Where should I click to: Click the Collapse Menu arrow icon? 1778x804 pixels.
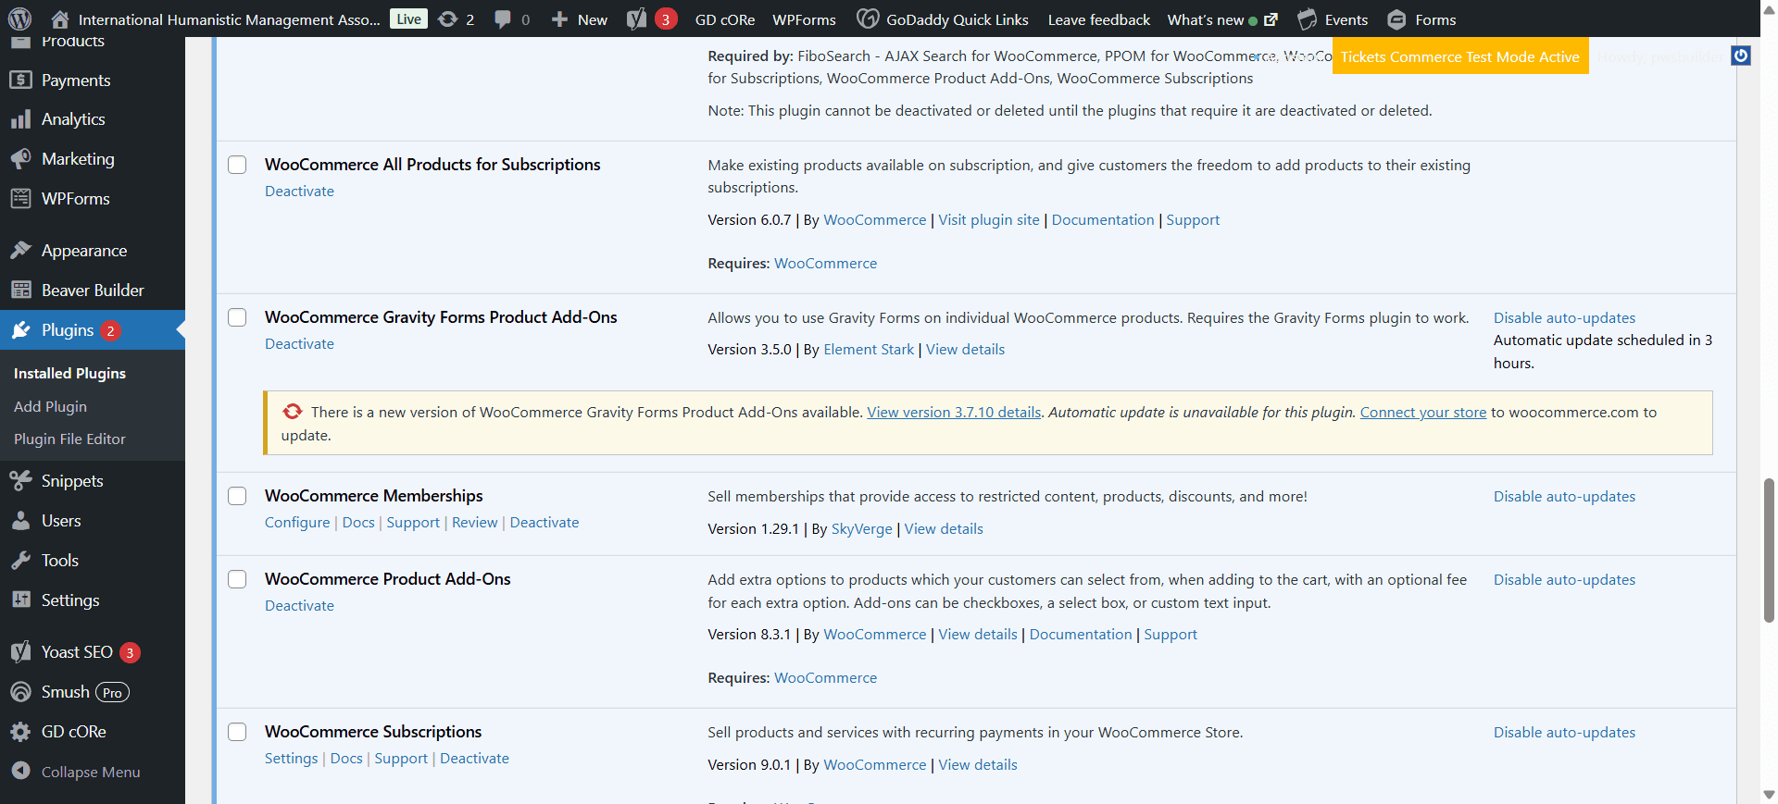point(20,771)
